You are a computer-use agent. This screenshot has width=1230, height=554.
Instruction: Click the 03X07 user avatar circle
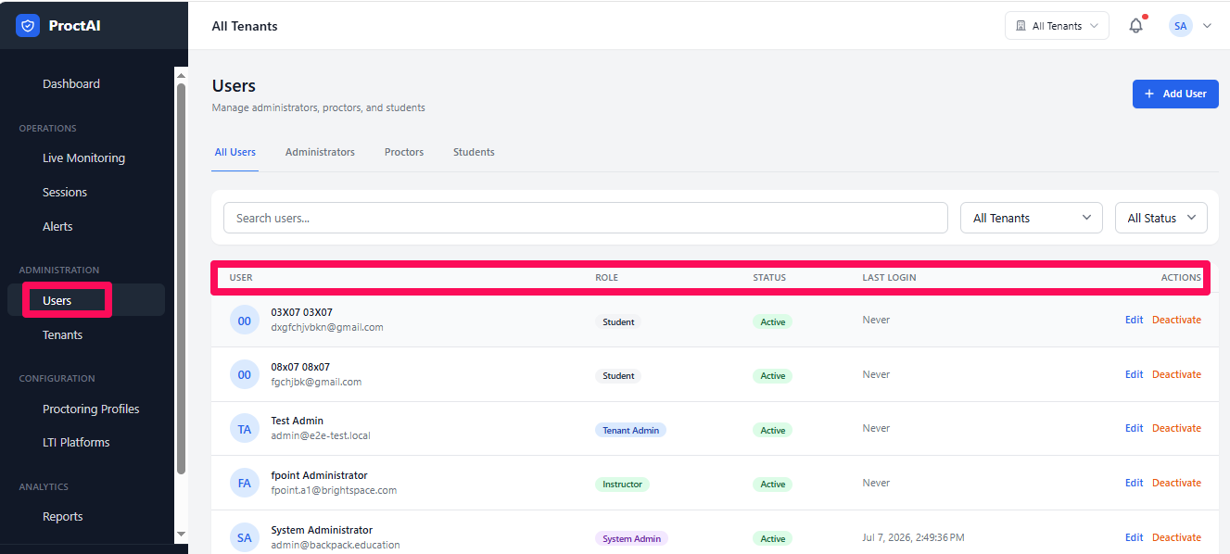point(245,321)
